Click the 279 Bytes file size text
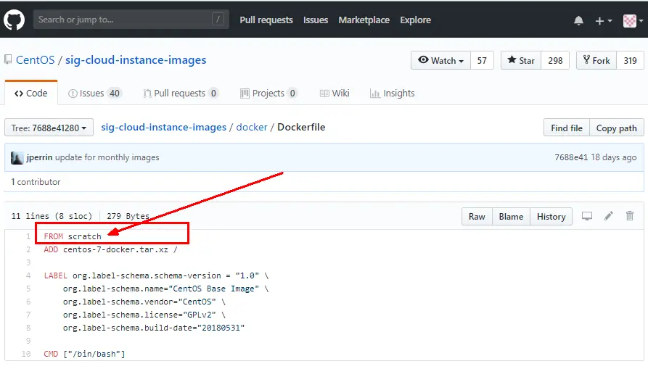The width and height of the screenshot is (648, 369). click(x=128, y=216)
